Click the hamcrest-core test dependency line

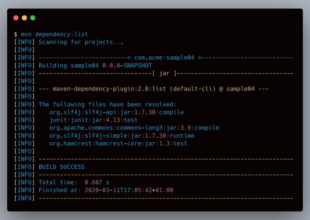click(x=118, y=144)
